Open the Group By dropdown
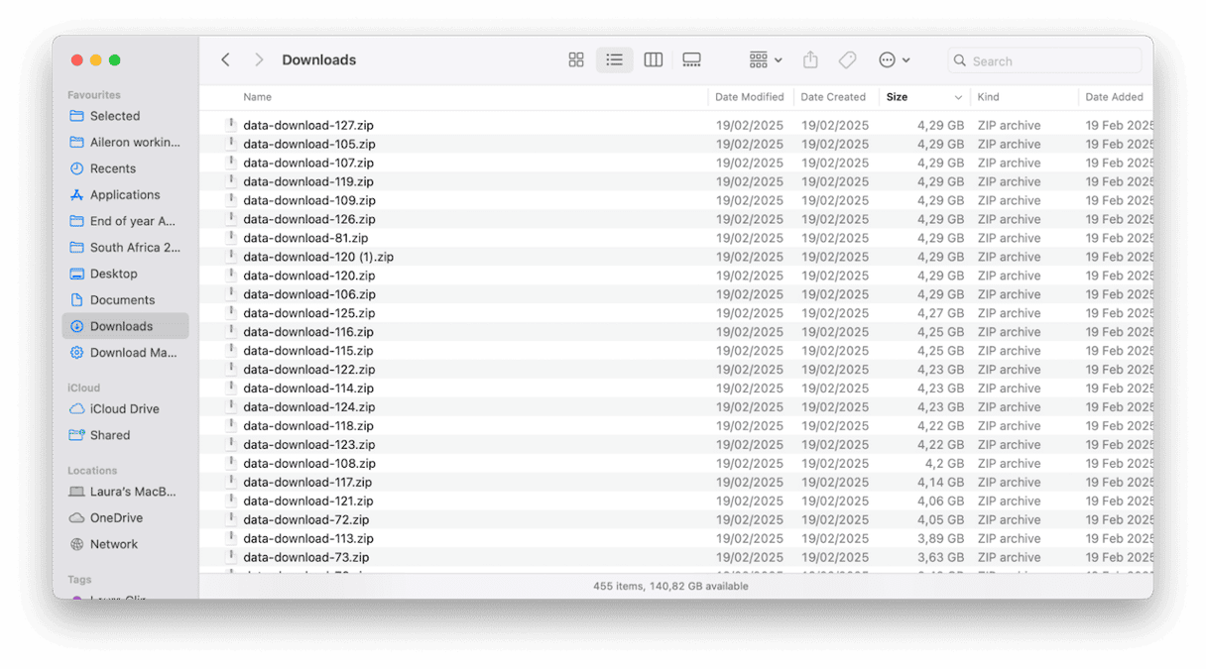The height and width of the screenshot is (669, 1206). (766, 60)
